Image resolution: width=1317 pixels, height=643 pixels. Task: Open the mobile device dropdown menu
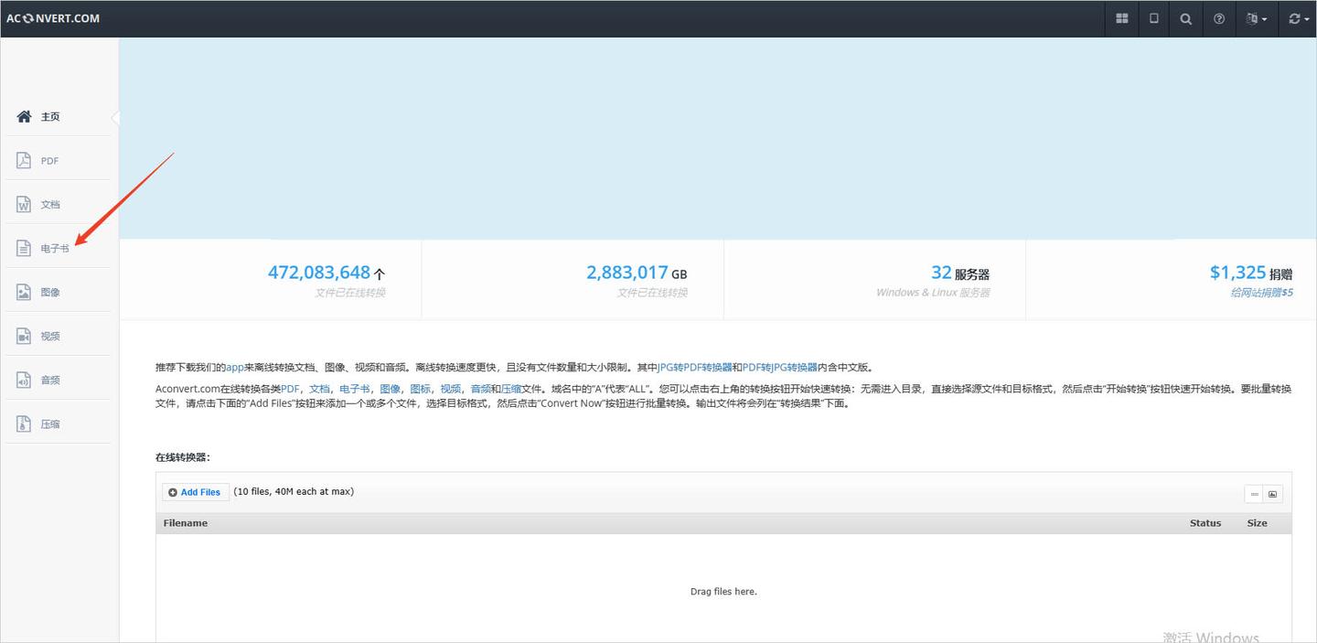[1153, 18]
